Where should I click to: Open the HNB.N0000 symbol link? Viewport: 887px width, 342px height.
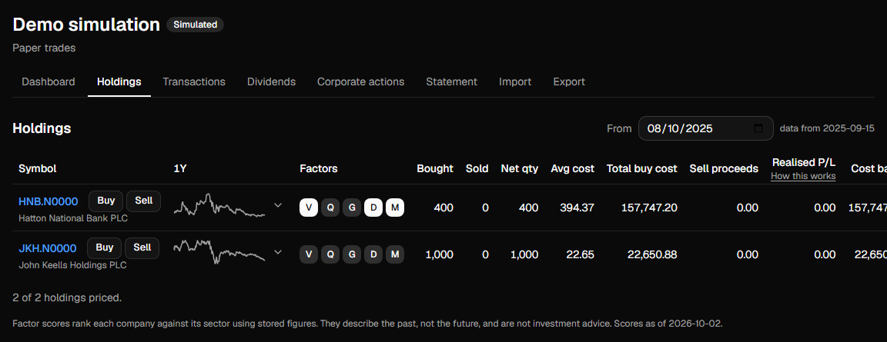click(48, 201)
